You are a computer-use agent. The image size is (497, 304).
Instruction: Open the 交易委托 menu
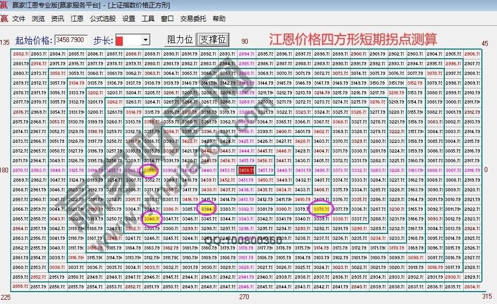[193, 18]
